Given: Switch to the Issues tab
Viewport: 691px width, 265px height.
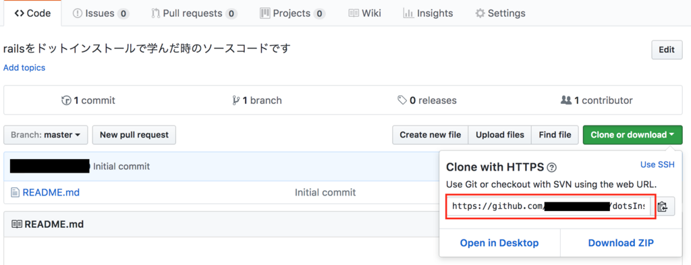Looking at the screenshot, I should 101,13.
